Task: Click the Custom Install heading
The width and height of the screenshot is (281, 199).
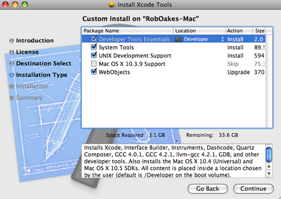Action: click(140, 18)
